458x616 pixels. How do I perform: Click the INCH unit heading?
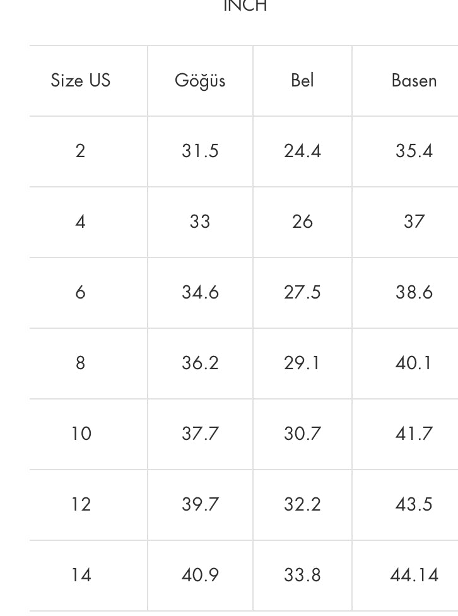tap(245, 6)
